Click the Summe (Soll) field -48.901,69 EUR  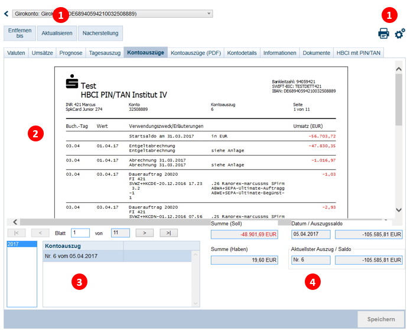point(245,234)
